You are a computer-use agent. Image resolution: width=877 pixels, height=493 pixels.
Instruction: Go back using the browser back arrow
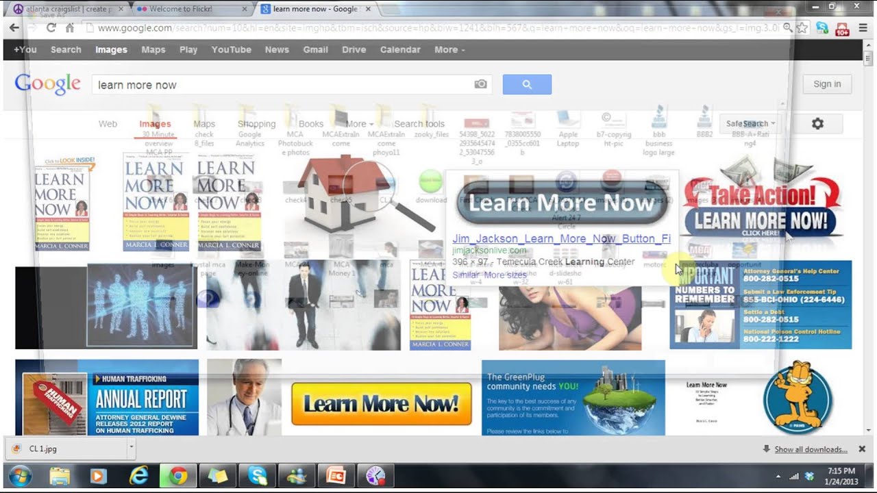[14, 28]
